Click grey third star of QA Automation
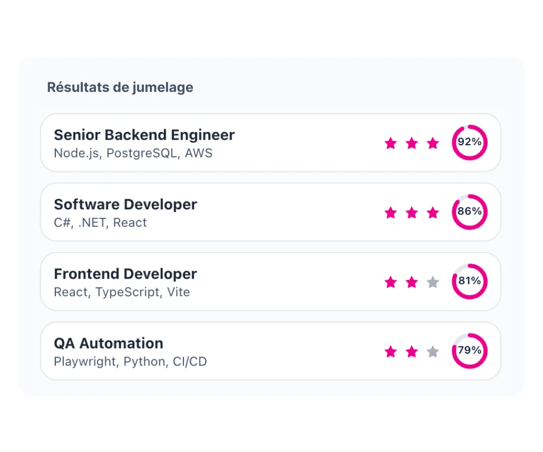Screen dimensions: 543x452 tap(433, 352)
